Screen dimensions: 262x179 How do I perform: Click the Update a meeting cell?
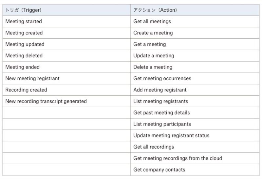[195, 55]
